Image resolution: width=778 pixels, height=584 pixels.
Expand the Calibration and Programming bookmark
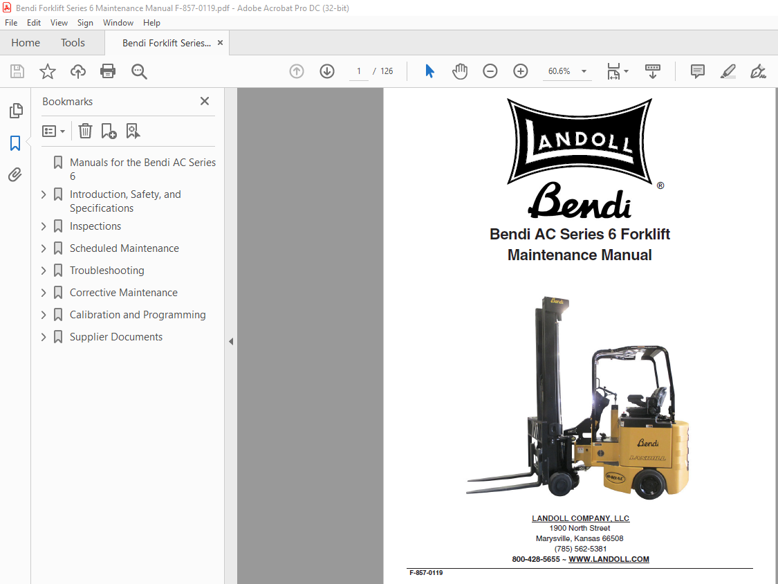click(x=44, y=315)
